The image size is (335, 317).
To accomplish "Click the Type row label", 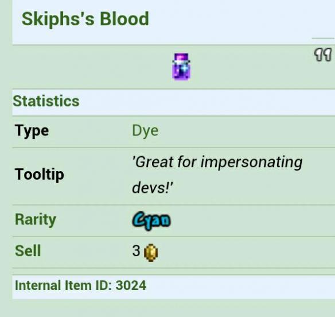I will click(x=32, y=131).
